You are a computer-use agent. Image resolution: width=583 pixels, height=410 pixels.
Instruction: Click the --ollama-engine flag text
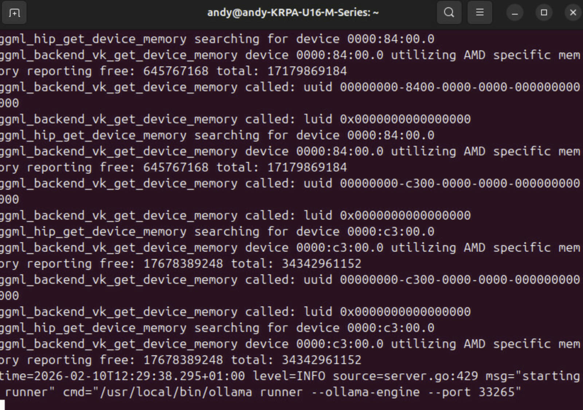pos(372,392)
